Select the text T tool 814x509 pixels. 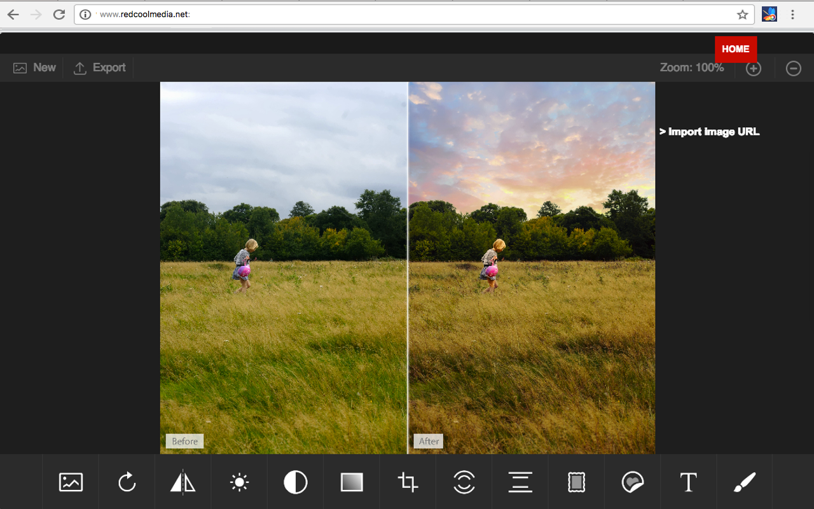coord(689,482)
